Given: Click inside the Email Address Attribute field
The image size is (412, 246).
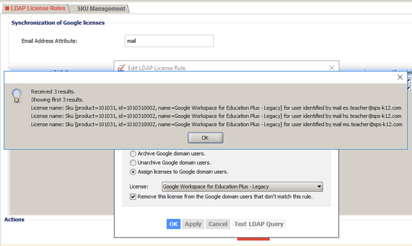Looking at the screenshot, I should (x=169, y=41).
